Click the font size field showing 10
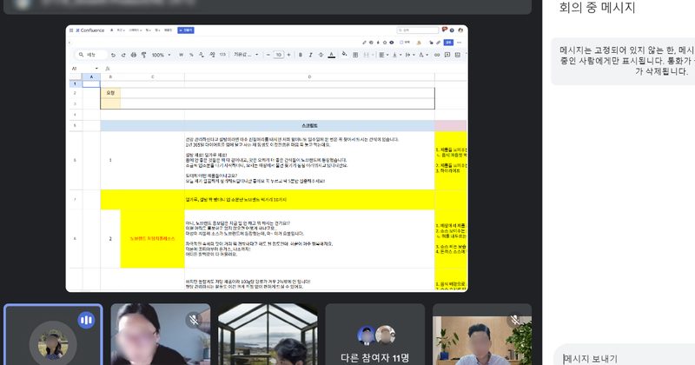695x365 pixels. click(278, 55)
